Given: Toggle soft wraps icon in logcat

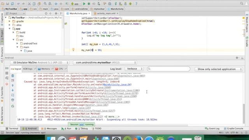Looking at the screenshot, I should pos(13,95).
